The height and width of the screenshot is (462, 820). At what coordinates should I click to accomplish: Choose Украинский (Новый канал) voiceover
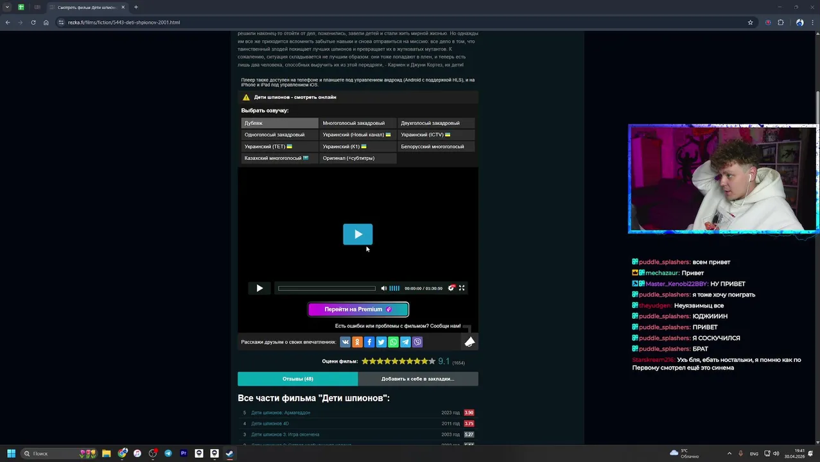click(358, 135)
